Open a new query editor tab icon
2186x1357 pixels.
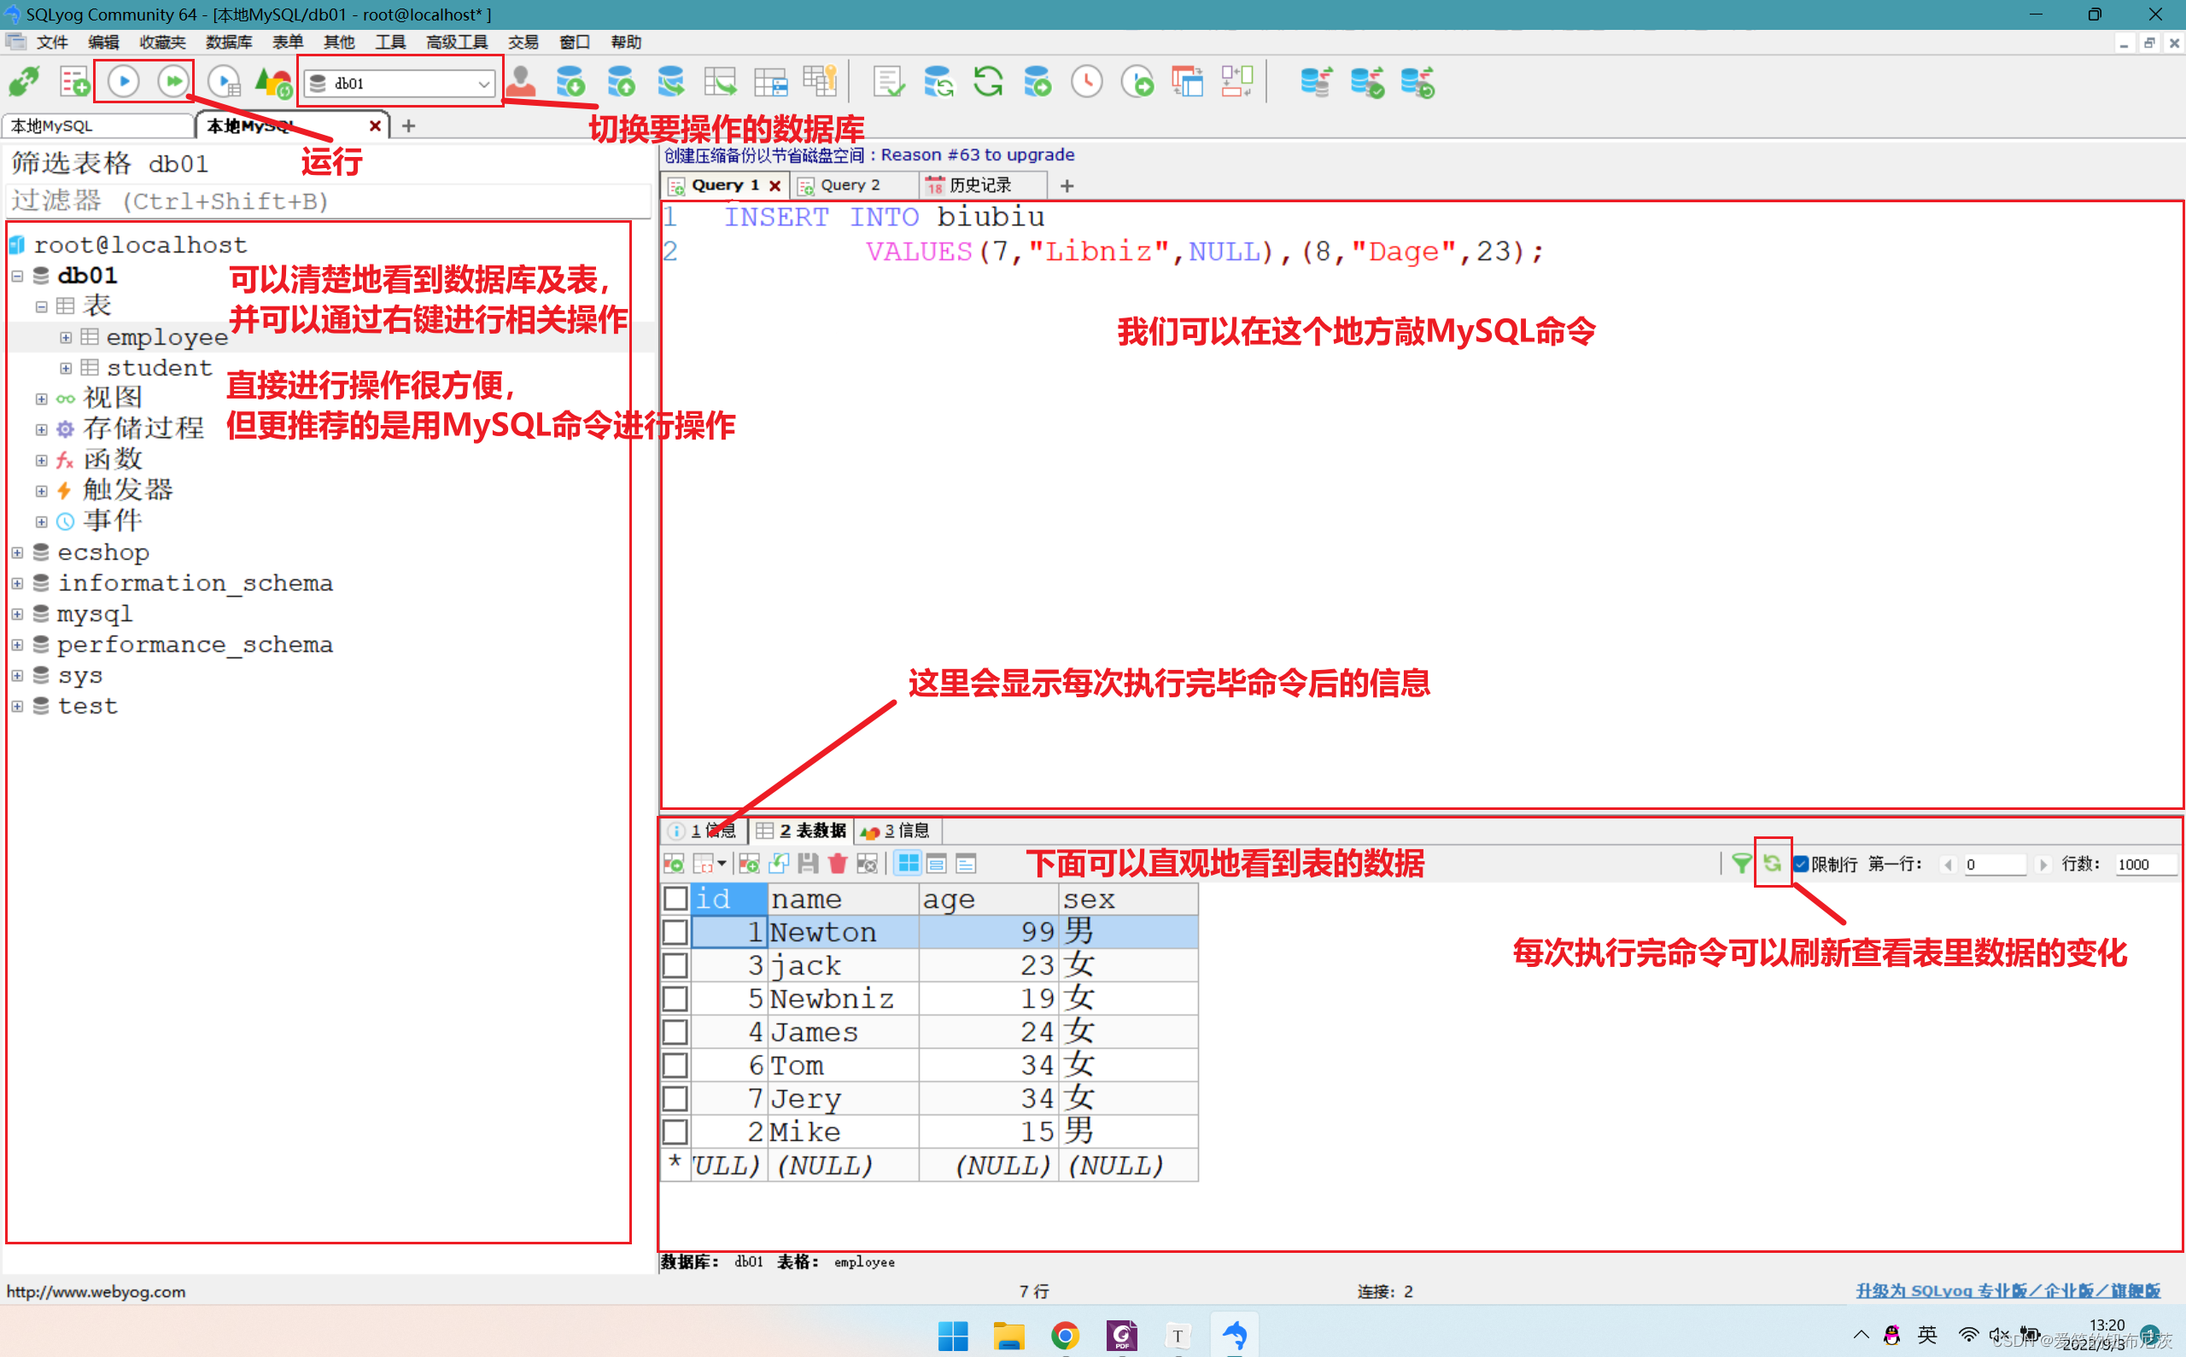[74, 83]
